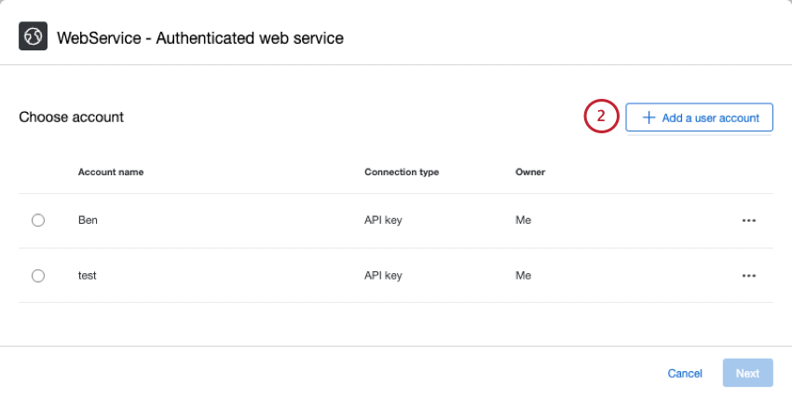Click the test account name
Image resolution: width=792 pixels, height=399 pixels.
[88, 276]
